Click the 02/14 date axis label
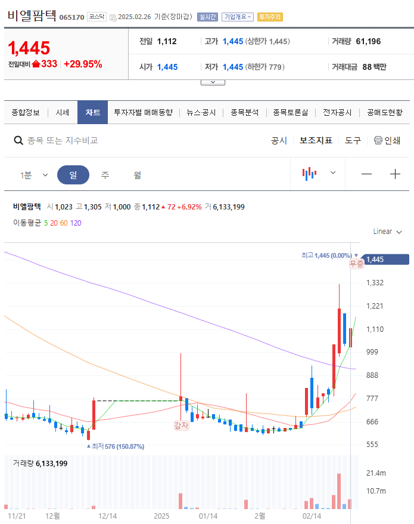 pos(312,516)
